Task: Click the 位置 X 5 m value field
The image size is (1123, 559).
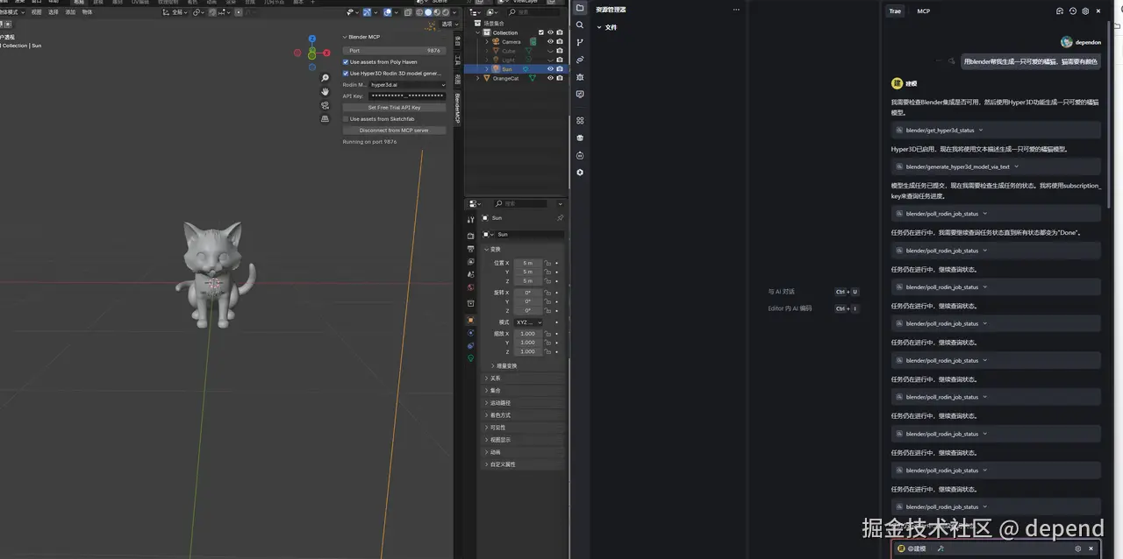Action: coord(528,263)
